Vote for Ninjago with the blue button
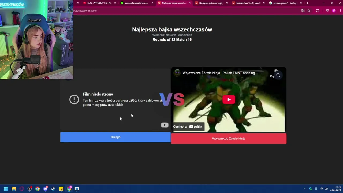Image resolution: width=343 pixels, height=193 pixels. pyautogui.click(x=115, y=137)
